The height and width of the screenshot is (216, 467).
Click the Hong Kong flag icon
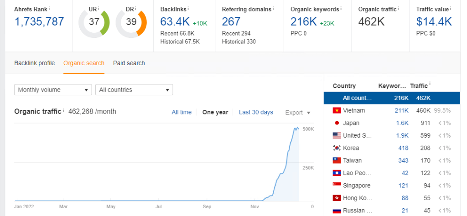337,198
